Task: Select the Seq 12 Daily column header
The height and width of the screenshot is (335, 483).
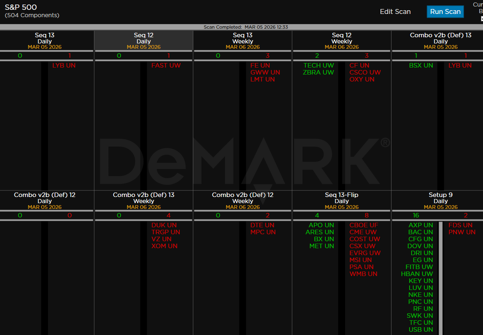Action: click(x=144, y=41)
